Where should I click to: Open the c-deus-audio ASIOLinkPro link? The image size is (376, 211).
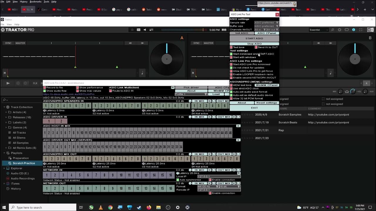(x=69, y=94)
